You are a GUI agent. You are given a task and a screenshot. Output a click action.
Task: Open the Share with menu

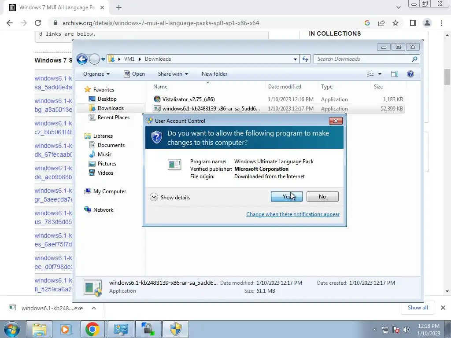point(173,74)
